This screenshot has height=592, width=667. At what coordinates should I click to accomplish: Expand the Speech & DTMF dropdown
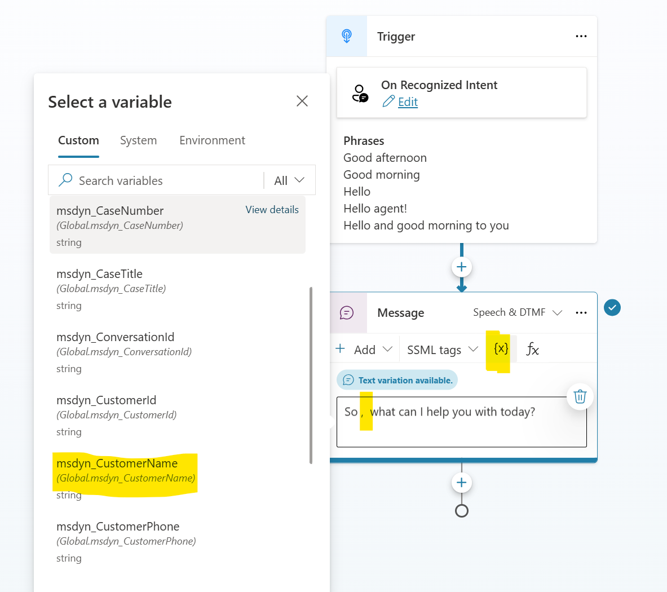pyautogui.click(x=518, y=312)
